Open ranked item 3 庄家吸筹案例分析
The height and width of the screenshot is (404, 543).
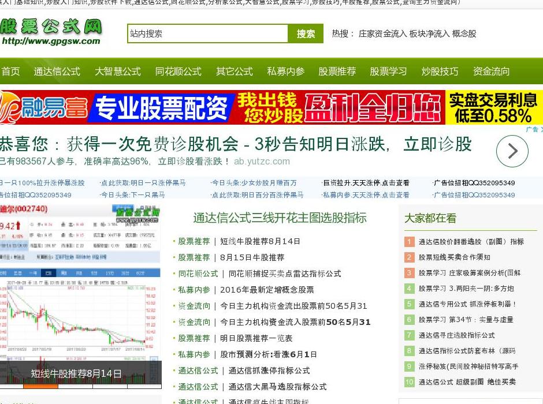469,273
